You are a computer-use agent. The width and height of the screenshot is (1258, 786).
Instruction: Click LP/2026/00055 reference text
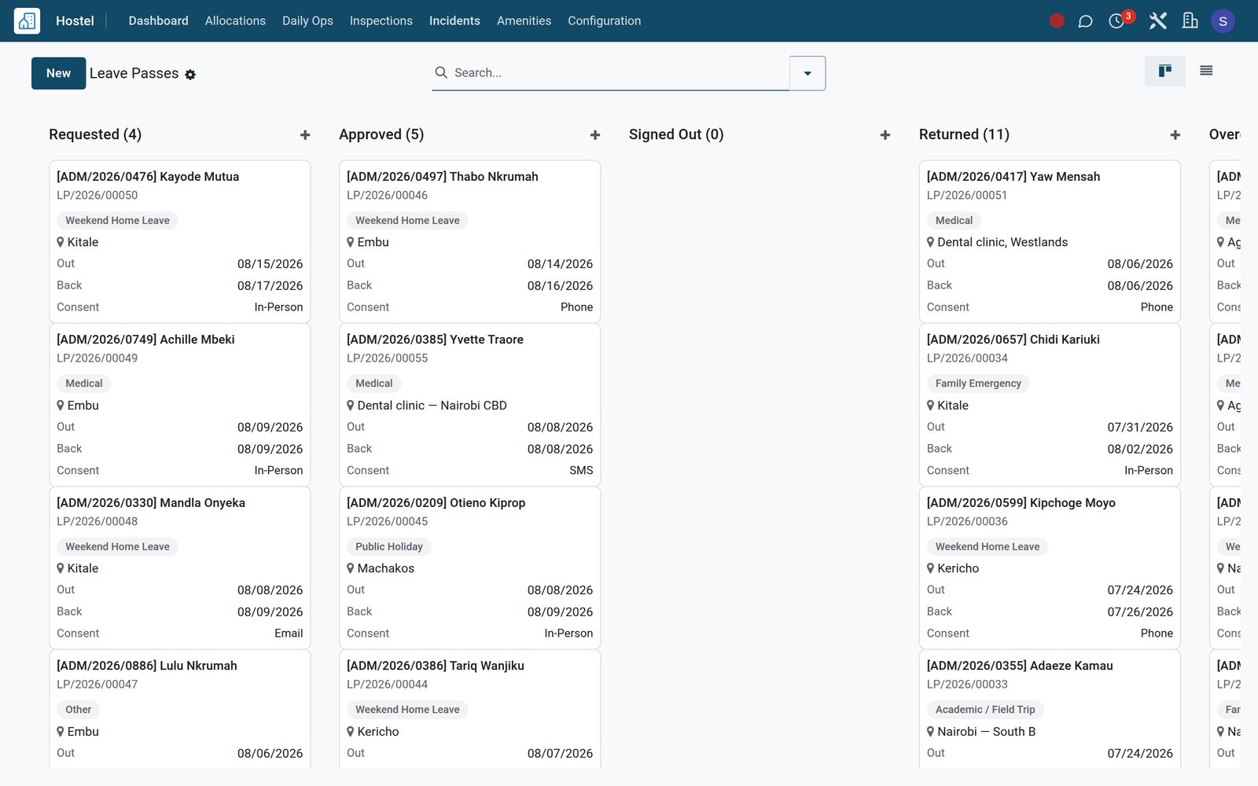[x=387, y=358]
